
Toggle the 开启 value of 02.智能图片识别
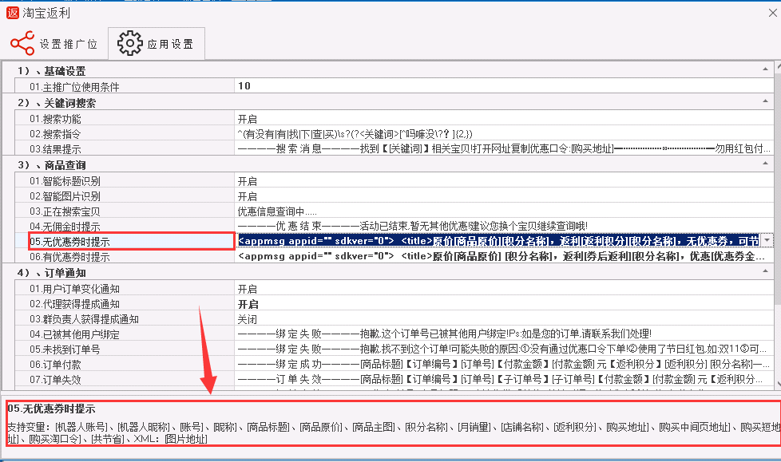(504, 196)
